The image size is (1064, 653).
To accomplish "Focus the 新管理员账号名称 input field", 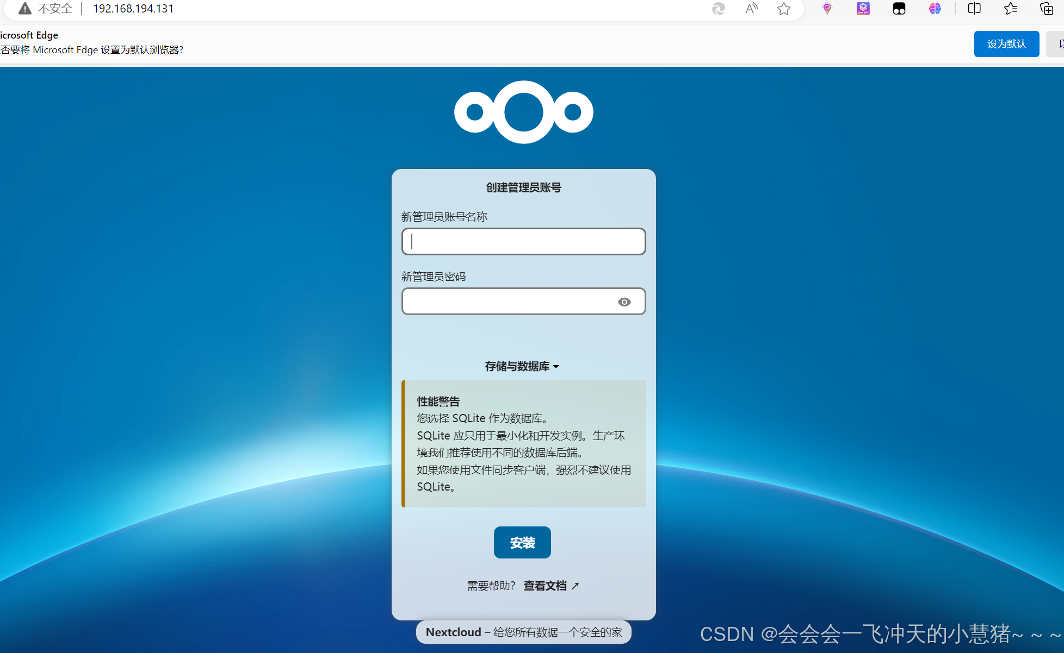I will [x=523, y=242].
